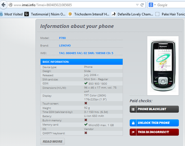Open the Google search engine selector

tap(152, 5)
